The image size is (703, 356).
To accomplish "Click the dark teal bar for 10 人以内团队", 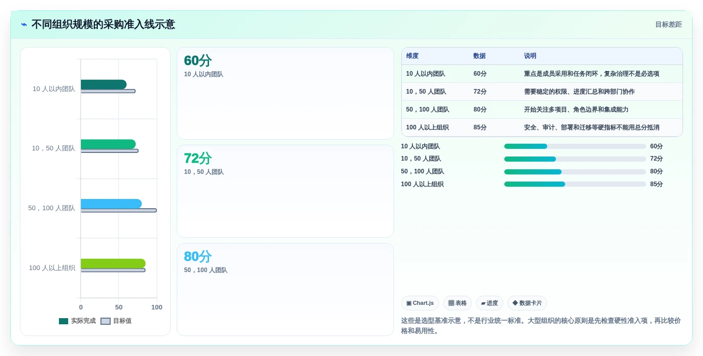I will pos(104,84).
